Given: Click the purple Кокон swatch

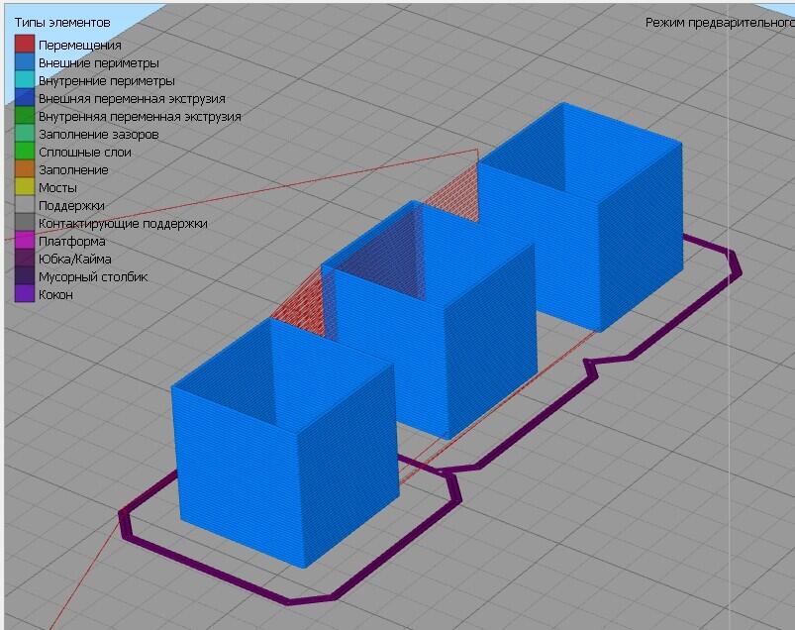Looking at the screenshot, I should point(25,293).
